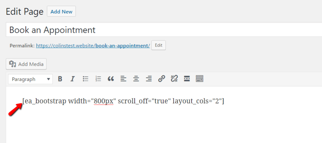This screenshot has width=322, height=143.
Task: Click the ea_bootstrap shortcode text in editor
Action: 123,101
